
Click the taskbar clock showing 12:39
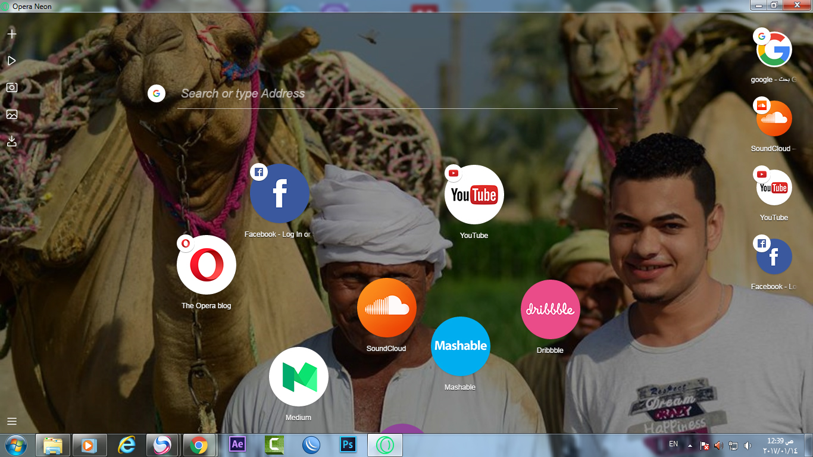(780, 445)
